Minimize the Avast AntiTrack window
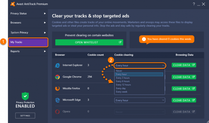 199,5
